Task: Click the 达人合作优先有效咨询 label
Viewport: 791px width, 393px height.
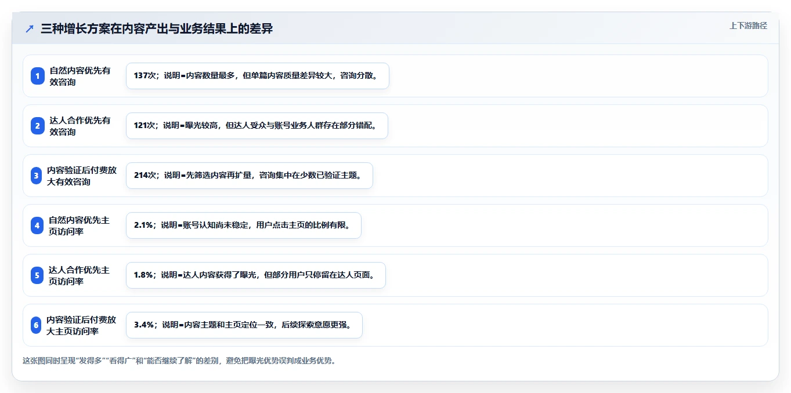Action: (80, 126)
